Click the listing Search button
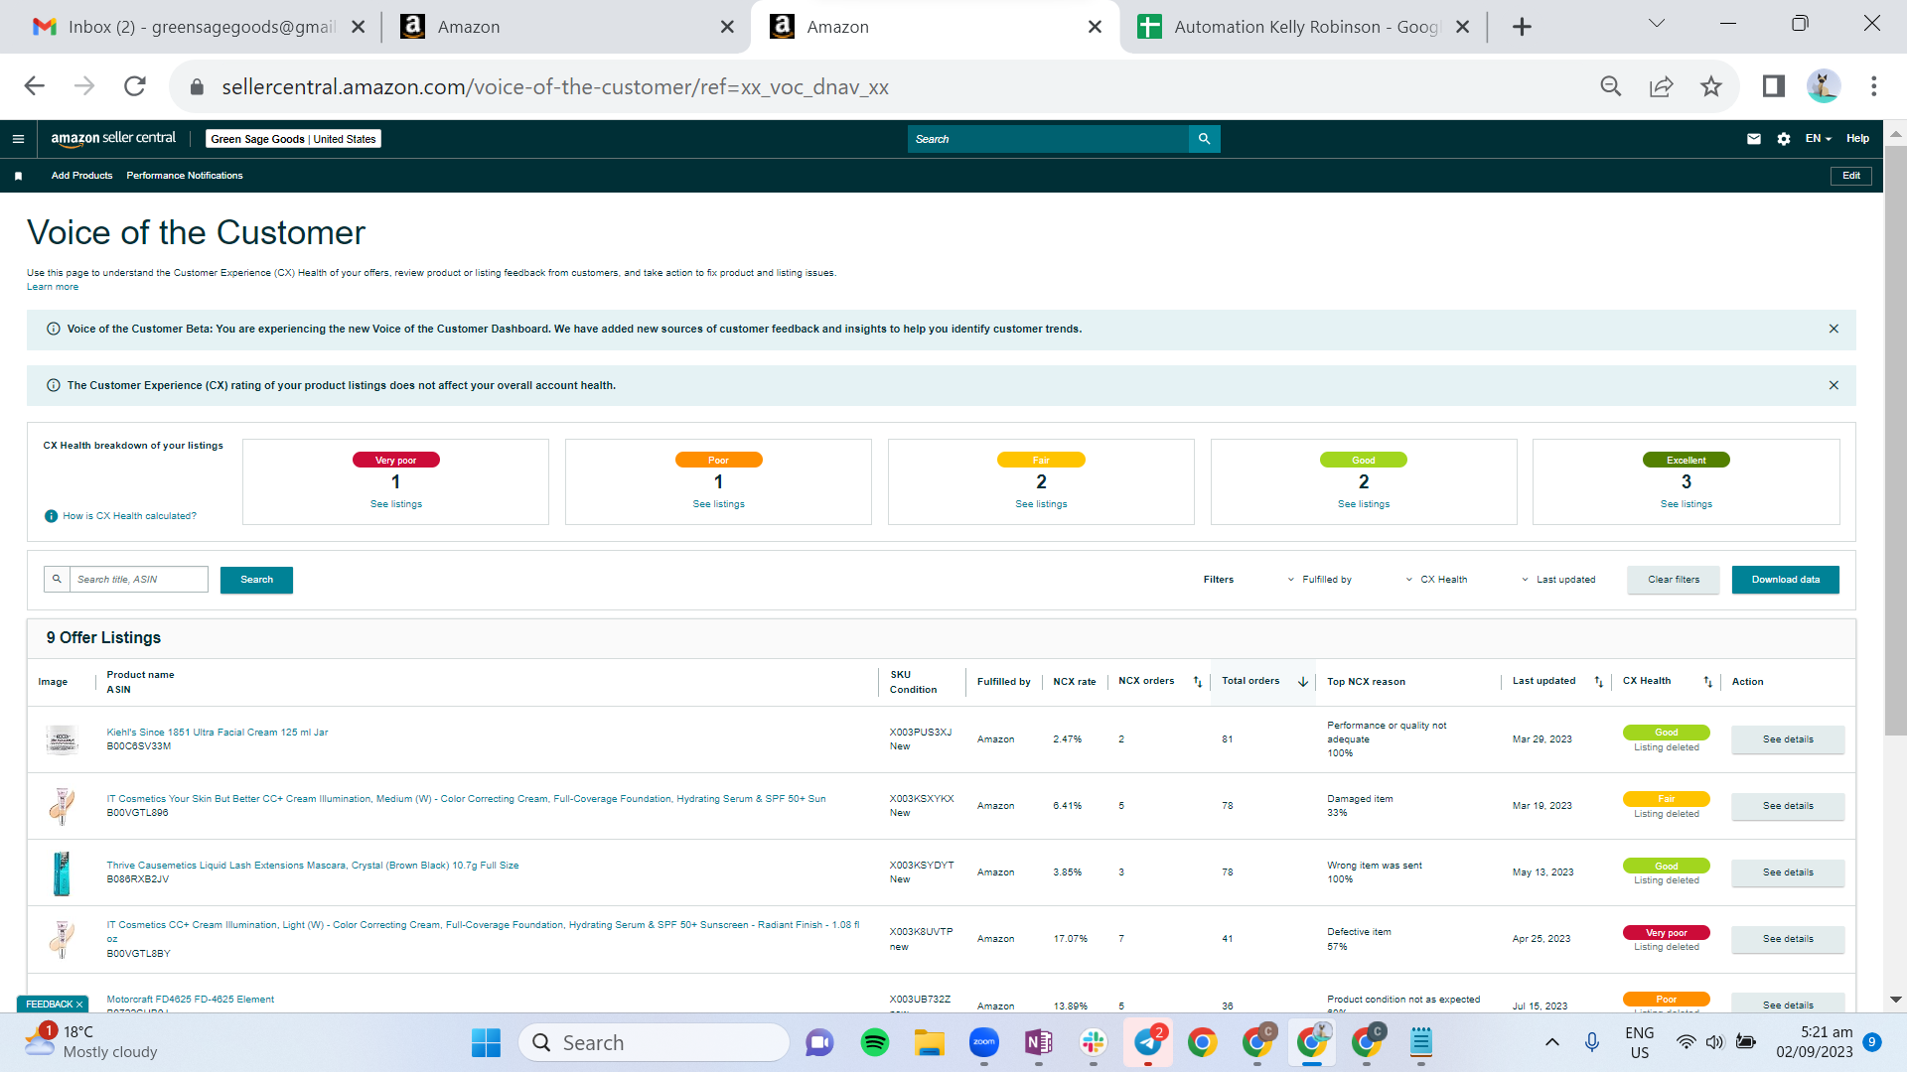Screen dimensions: 1907x1072 click(x=256, y=580)
